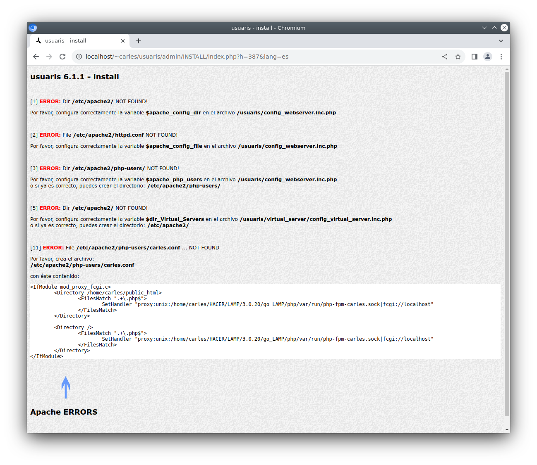537x465 pixels.
Task: Click the blue up arrow image
Action: tap(65, 387)
